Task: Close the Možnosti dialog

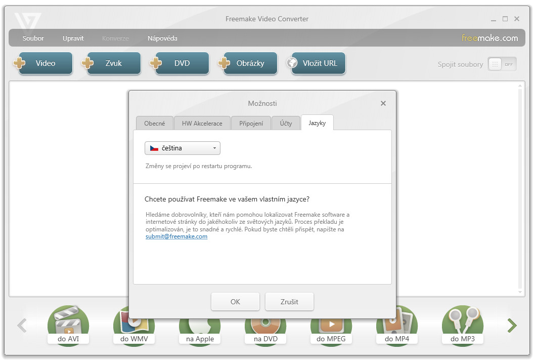Action: pos(383,103)
